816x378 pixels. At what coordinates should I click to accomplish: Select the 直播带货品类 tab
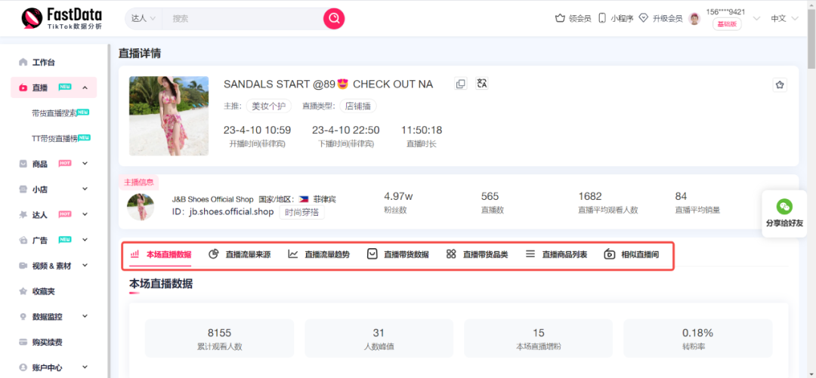478,255
